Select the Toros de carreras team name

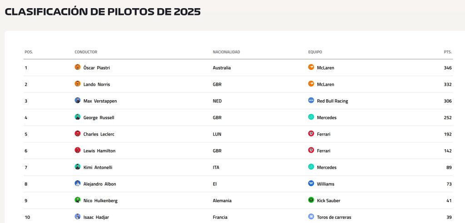coord(334,217)
